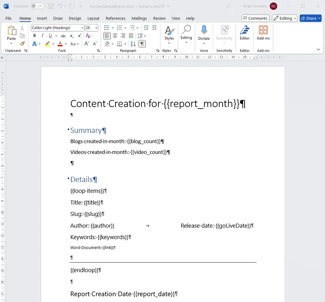The width and height of the screenshot is (325, 302).
Task: Open the font size dropdown
Action: point(96,28)
